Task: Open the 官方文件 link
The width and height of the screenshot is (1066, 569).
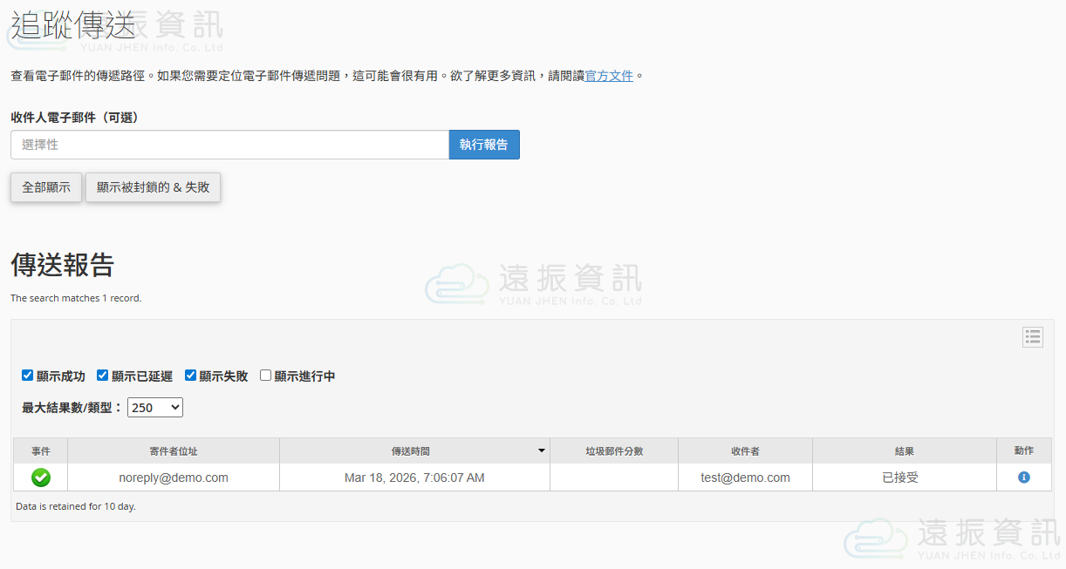Action: click(x=609, y=76)
